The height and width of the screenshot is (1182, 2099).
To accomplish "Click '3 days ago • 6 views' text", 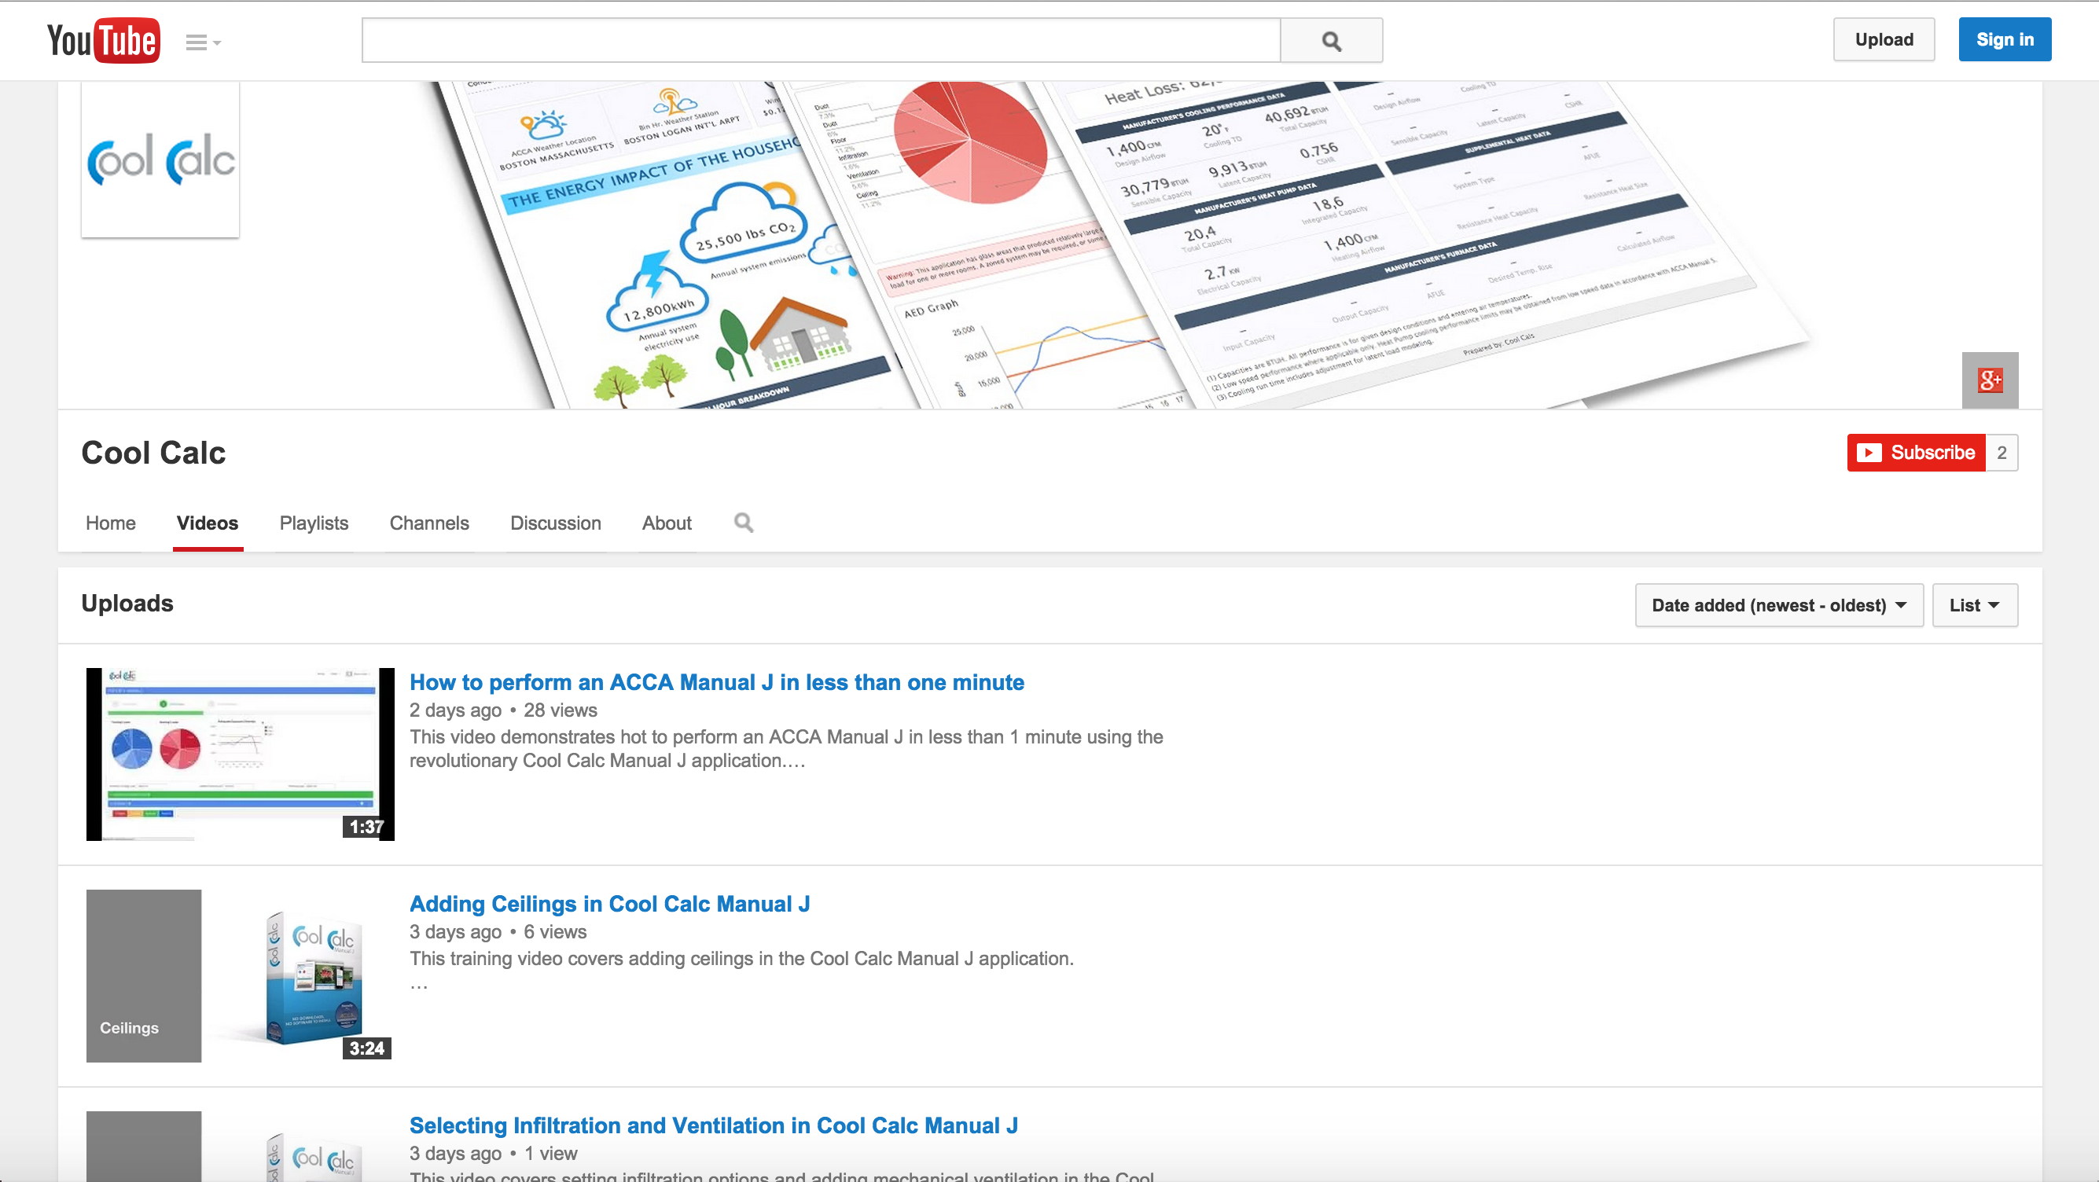I will [x=498, y=932].
